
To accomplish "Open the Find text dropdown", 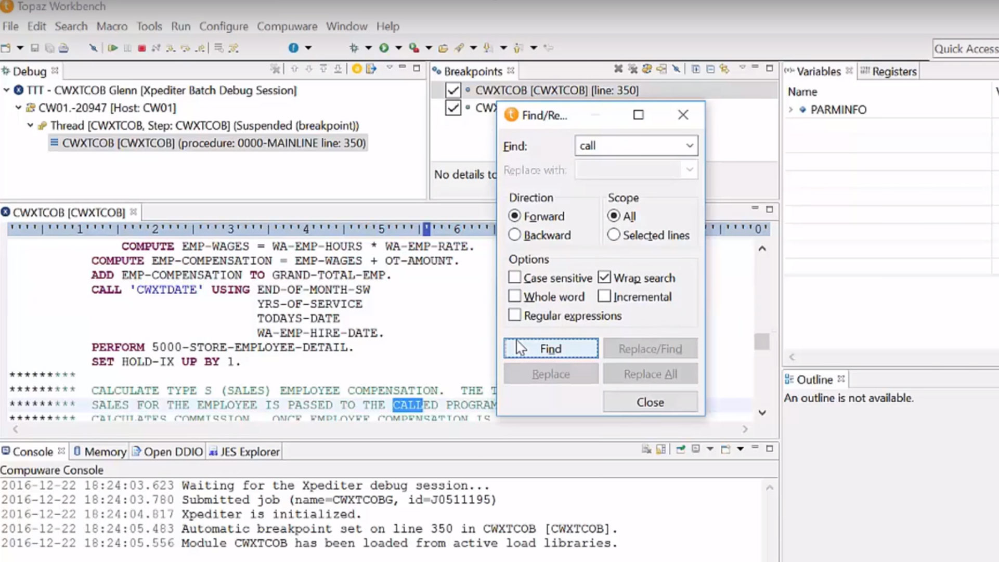I will 689,146.
